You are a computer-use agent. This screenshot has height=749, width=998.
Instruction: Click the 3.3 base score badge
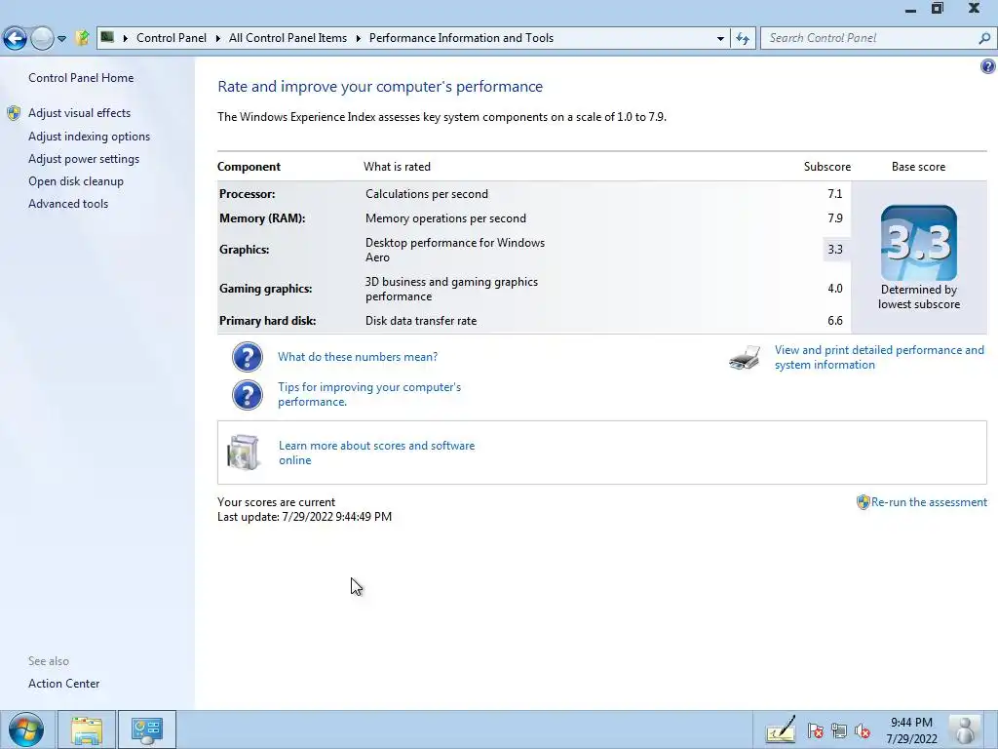coord(918,243)
